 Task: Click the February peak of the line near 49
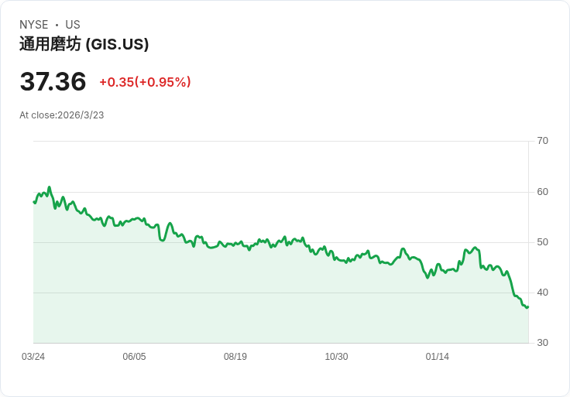point(475,248)
